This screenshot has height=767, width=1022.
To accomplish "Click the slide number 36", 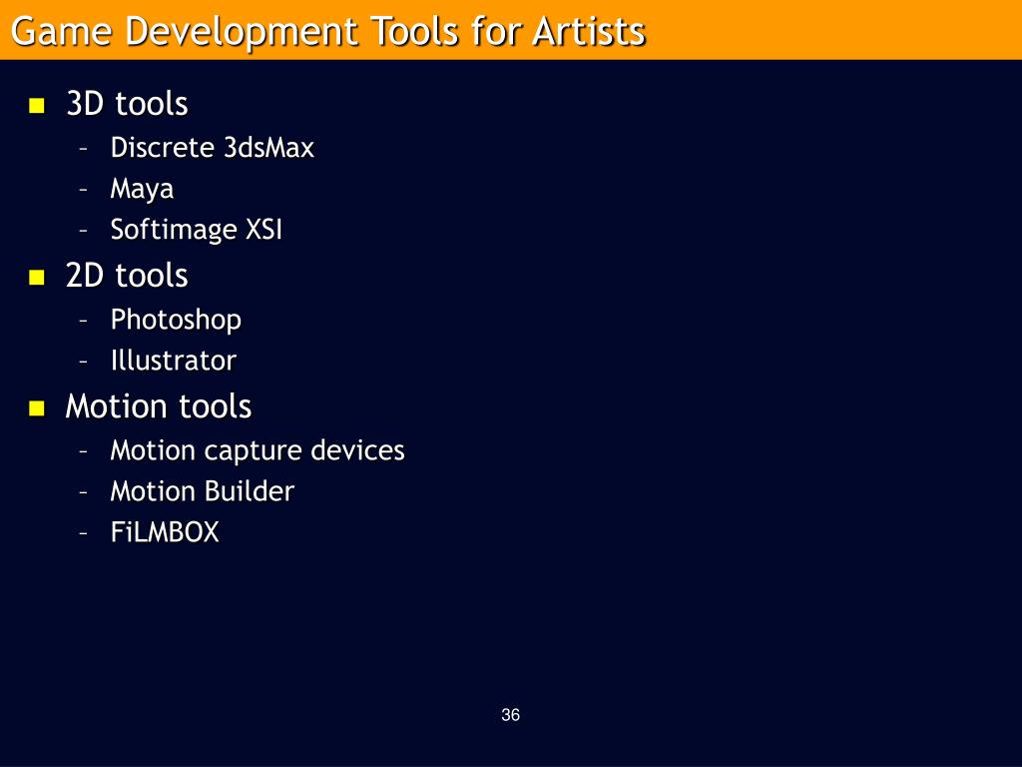I will click(510, 715).
